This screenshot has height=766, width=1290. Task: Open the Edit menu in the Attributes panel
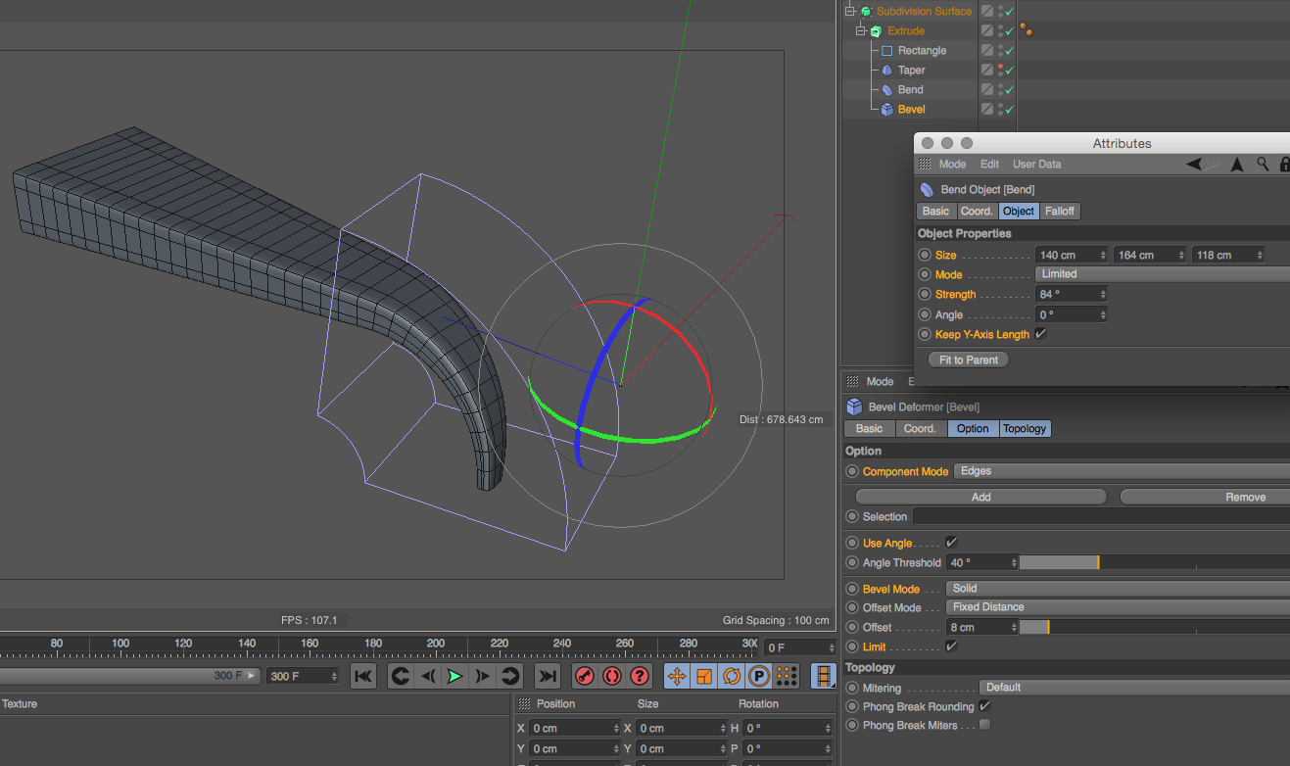989,164
